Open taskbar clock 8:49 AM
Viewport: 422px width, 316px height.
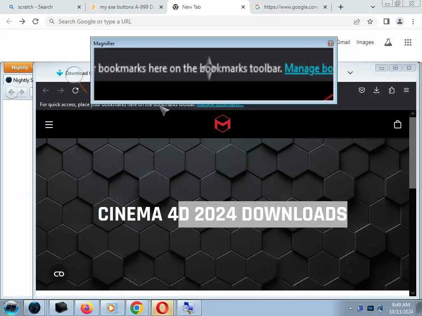(401, 308)
